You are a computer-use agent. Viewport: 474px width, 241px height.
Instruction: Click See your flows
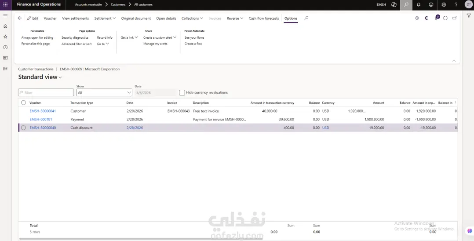pos(194,37)
